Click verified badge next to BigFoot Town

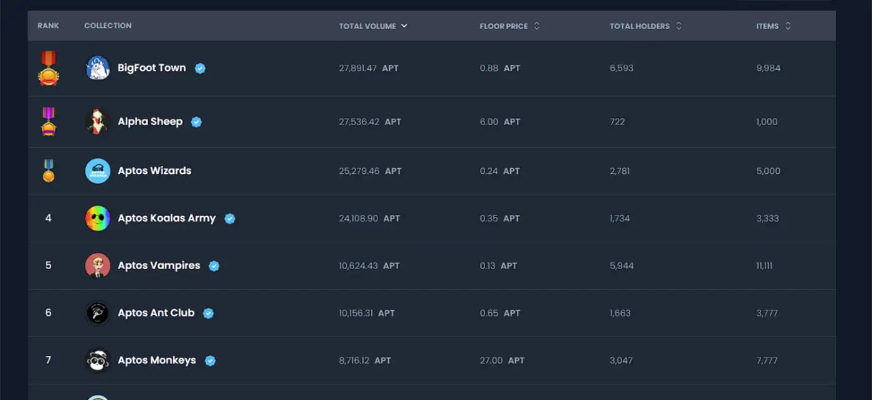coord(200,69)
